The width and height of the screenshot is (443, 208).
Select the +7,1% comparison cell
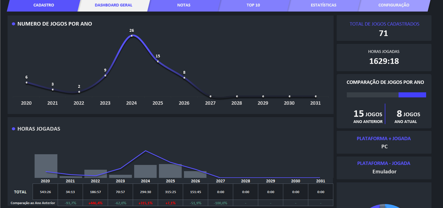coord(170,203)
